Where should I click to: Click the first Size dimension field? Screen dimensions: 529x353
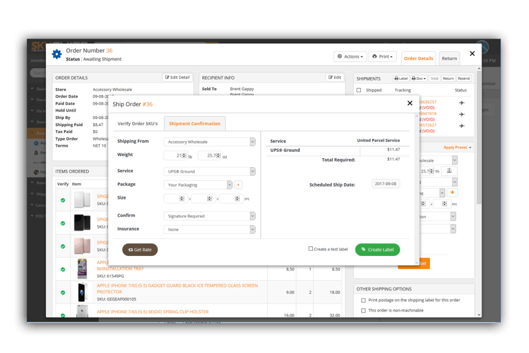(175, 199)
